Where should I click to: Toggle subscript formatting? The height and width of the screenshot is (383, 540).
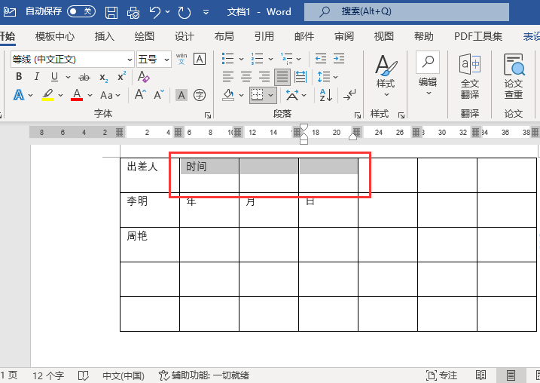[x=103, y=77]
